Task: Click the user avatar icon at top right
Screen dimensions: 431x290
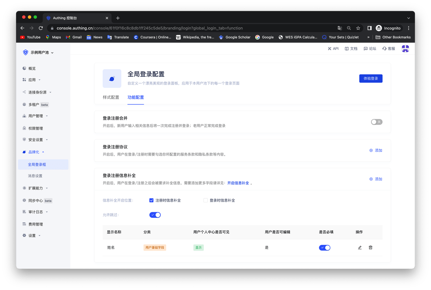Action: pyautogui.click(x=405, y=49)
